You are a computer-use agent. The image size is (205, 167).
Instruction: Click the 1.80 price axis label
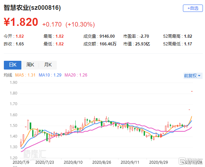coord(13,93)
